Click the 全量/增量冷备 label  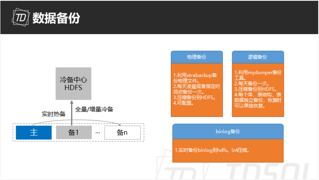(94, 110)
